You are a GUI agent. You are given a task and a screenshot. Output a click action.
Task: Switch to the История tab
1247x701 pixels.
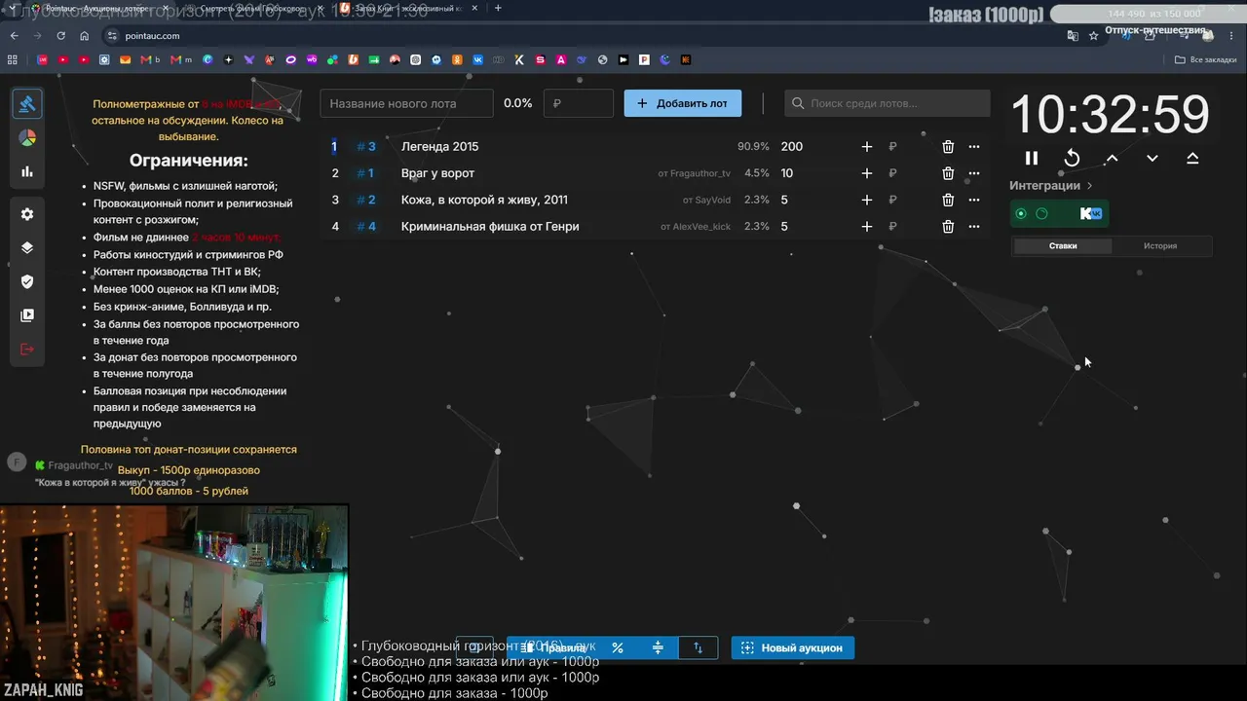pos(1160,246)
